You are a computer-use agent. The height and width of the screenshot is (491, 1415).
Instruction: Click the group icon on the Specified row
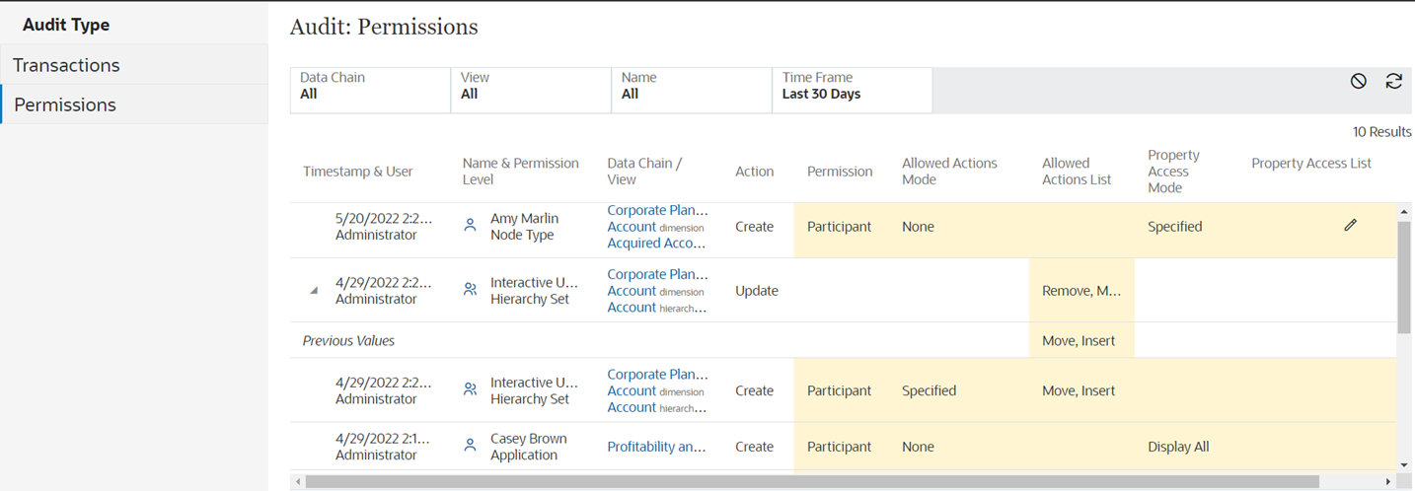[470, 390]
